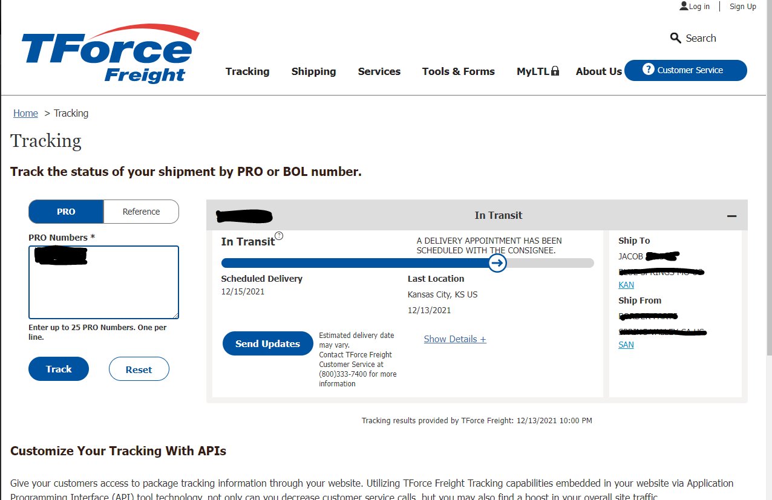Click the Reset button
The width and height of the screenshot is (772, 500).
coord(139,369)
